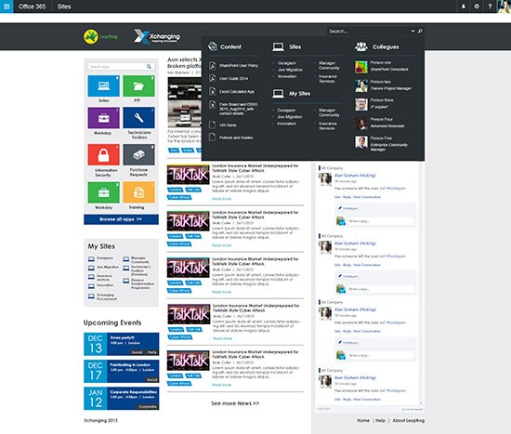Open the Exec Board and ESSG document
Viewport: 511px width, 434px height.
[239, 109]
